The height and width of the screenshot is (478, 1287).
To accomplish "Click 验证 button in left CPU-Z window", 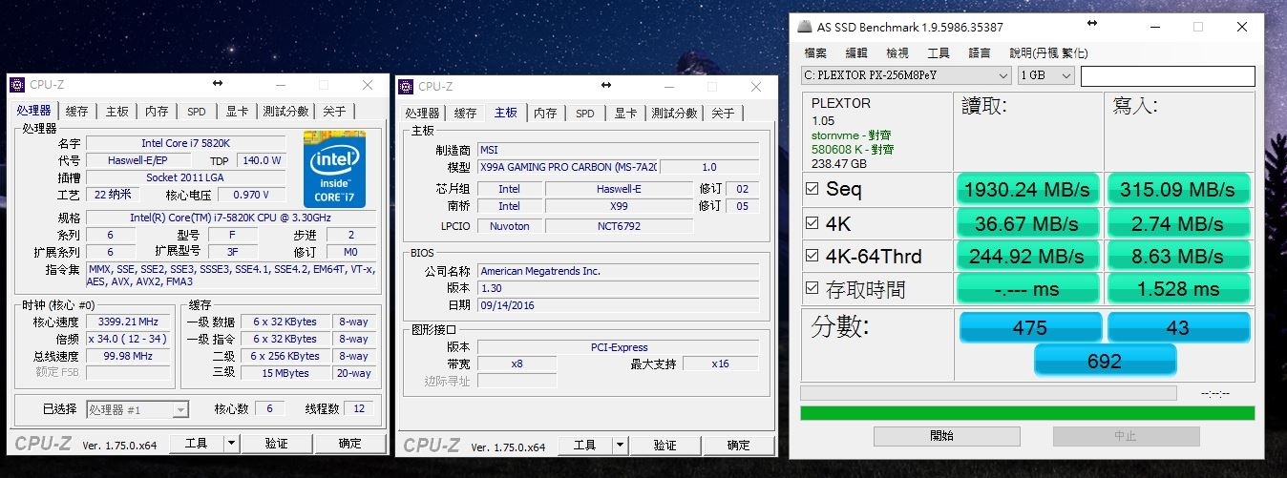I will point(277,444).
